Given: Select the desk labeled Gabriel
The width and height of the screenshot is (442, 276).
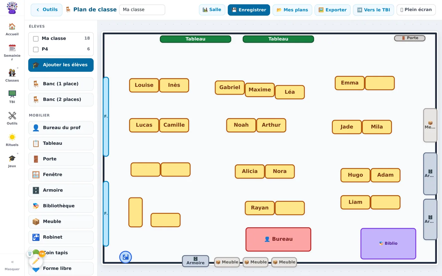Looking at the screenshot, I should (230, 87).
